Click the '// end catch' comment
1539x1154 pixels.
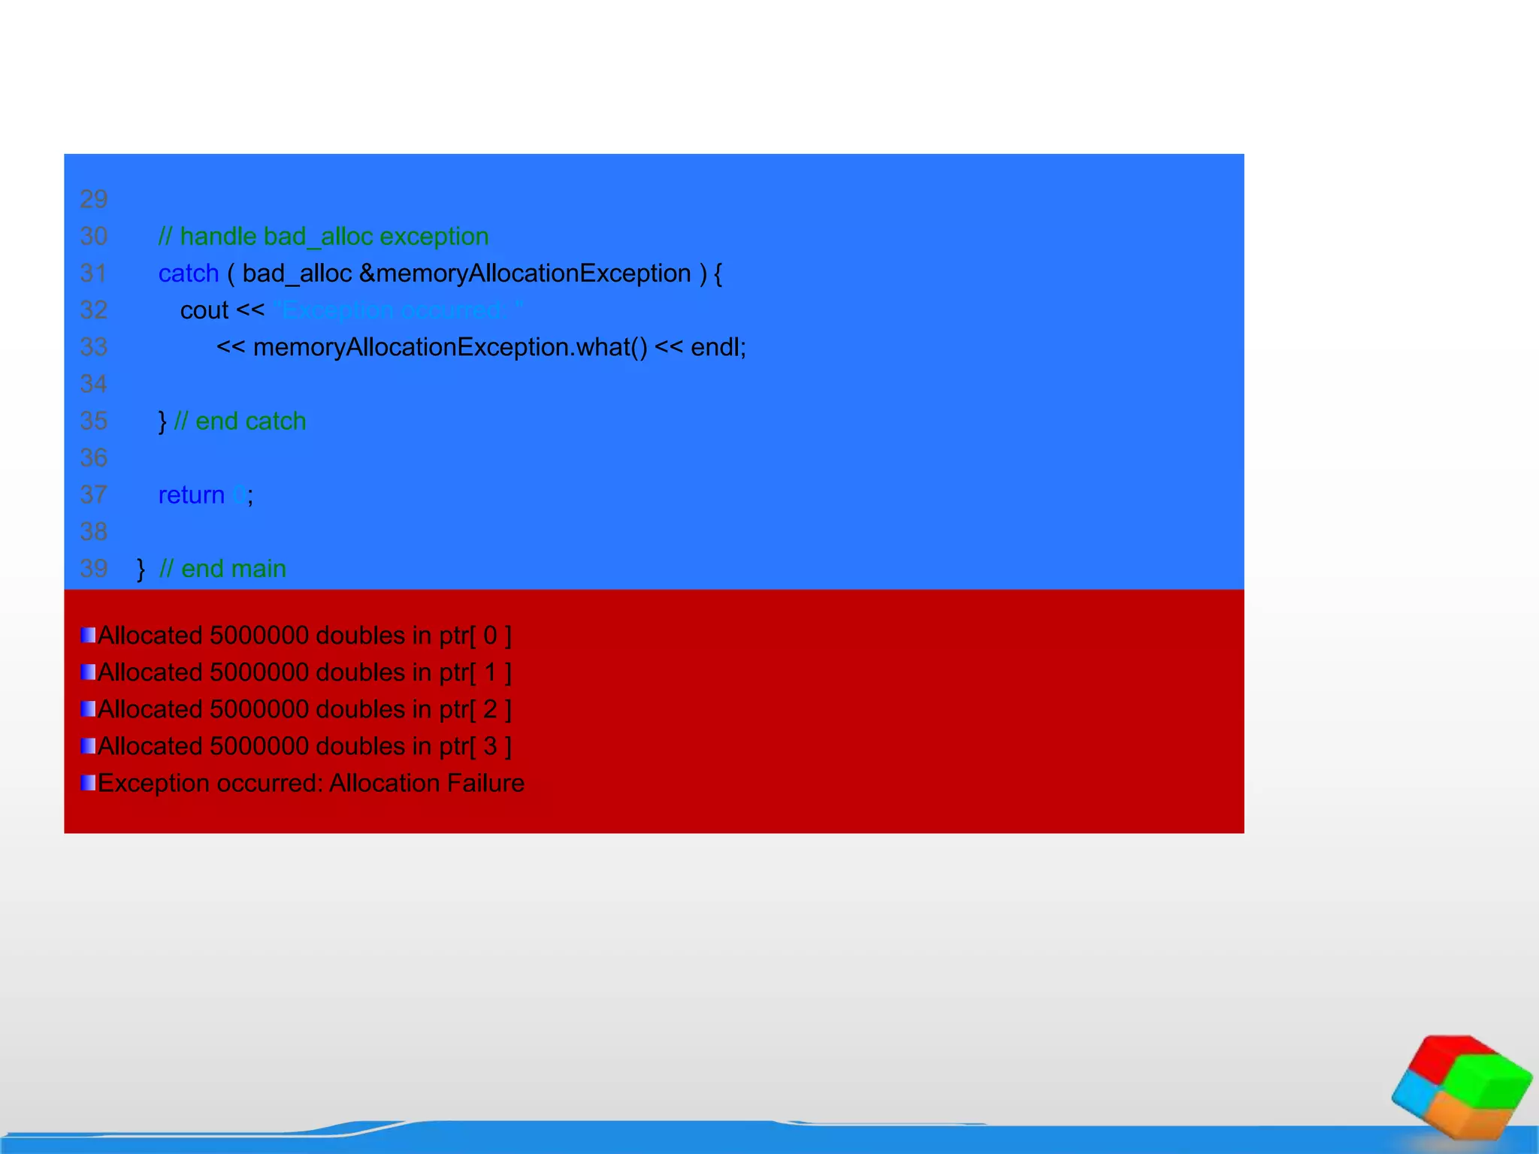[x=240, y=421]
